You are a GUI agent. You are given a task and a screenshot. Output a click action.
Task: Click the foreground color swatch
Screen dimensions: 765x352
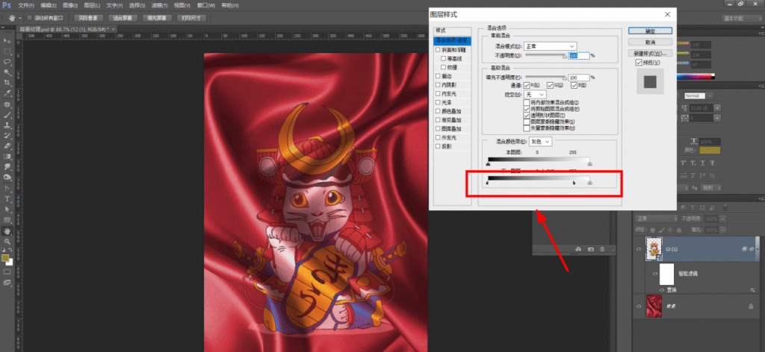click(x=5, y=257)
